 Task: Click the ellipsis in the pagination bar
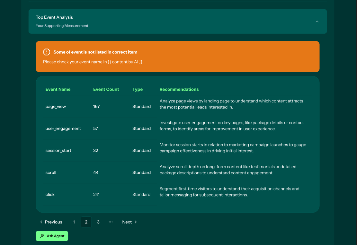(x=111, y=222)
